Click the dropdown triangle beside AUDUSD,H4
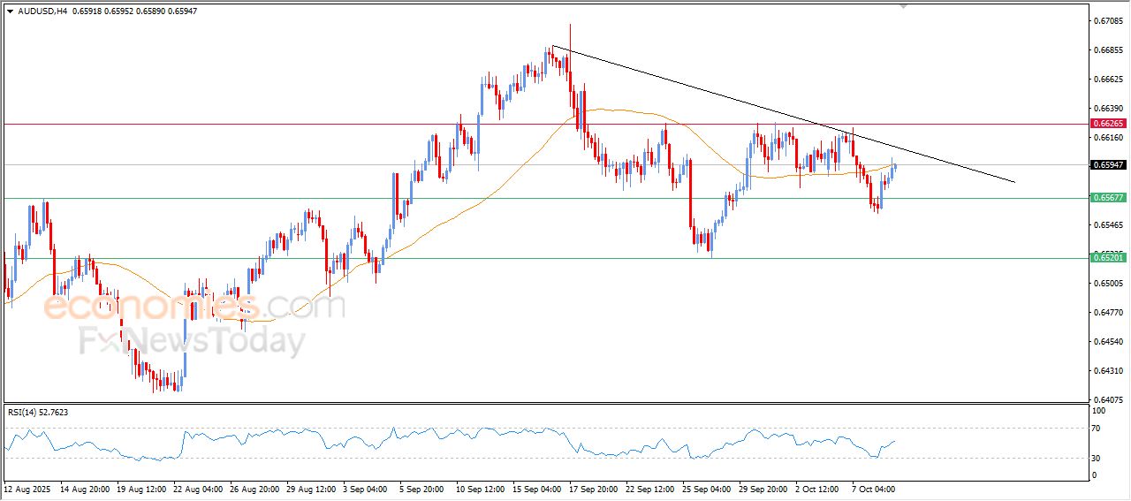This screenshot has height=501, width=1131. coord(10,11)
